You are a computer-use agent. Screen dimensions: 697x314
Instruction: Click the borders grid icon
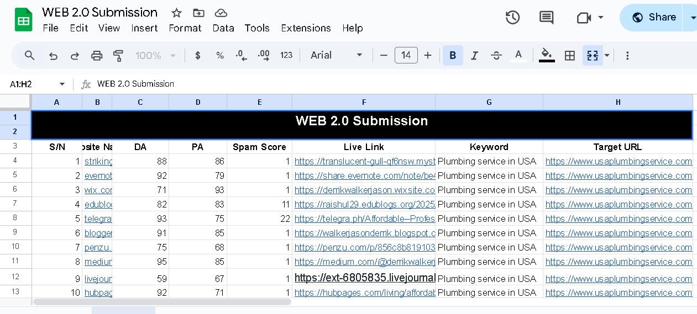pos(570,56)
